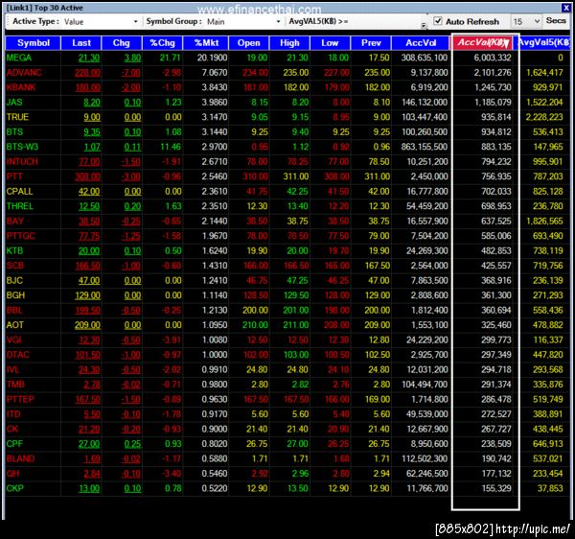Open the refresh seconds dropdown showing 15
This screenshot has height=539, width=575.
tap(526, 22)
